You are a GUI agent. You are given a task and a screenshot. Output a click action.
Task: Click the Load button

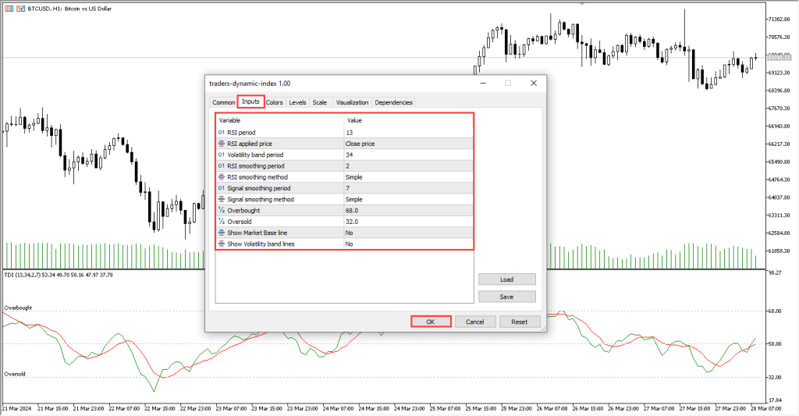coord(506,279)
